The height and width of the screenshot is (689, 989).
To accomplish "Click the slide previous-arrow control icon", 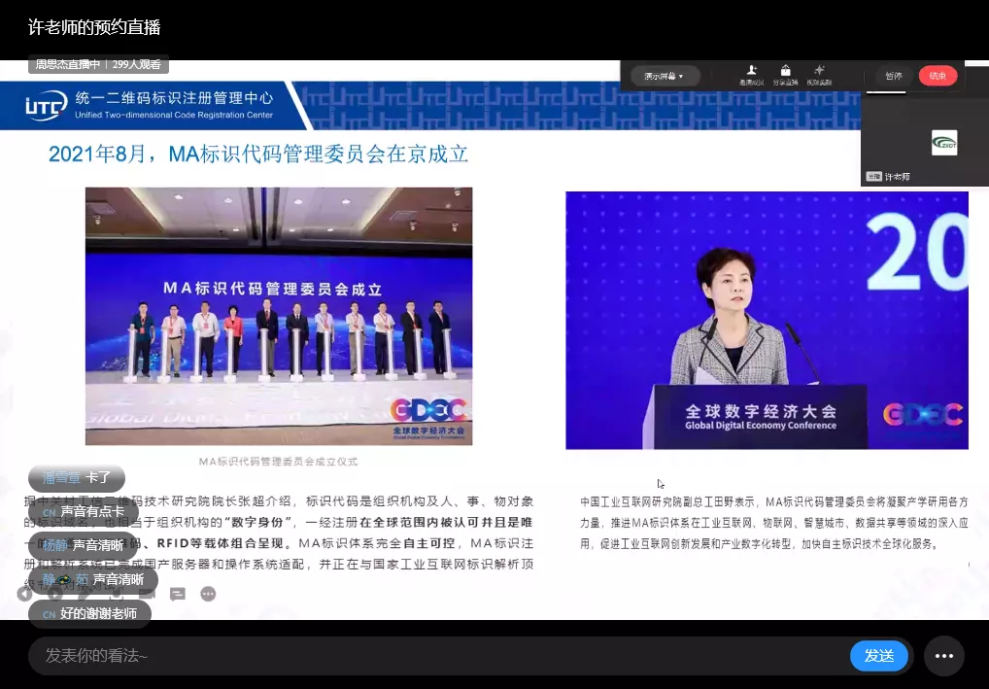I will (24, 593).
